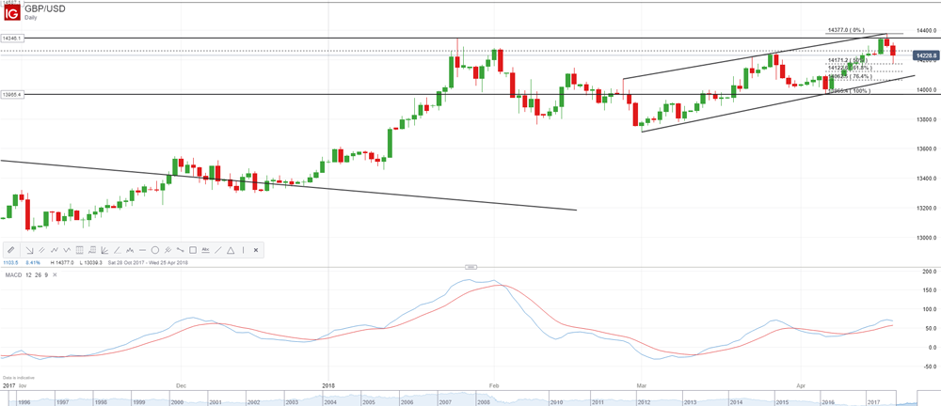Select the pitchfork drawing tool
This screenshot has height=406, width=941.
[x=167, y=250]
